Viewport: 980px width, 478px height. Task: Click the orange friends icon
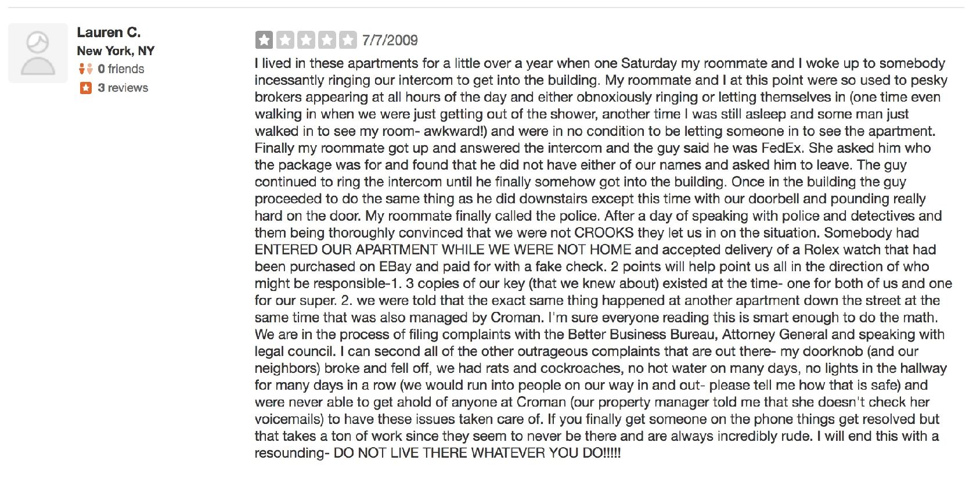[x=85, y=69]
